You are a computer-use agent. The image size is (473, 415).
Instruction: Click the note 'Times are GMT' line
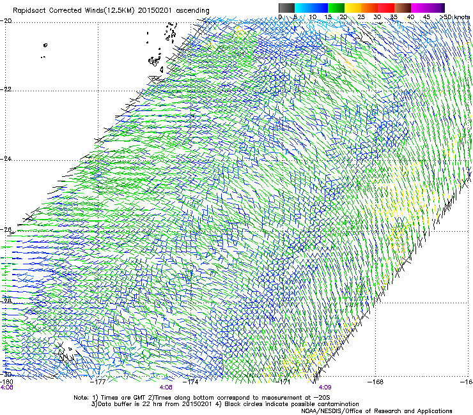pos(202,398)
